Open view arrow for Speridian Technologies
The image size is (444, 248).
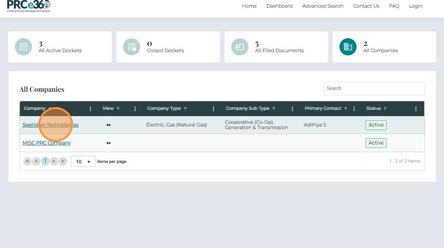pos(109,125)
